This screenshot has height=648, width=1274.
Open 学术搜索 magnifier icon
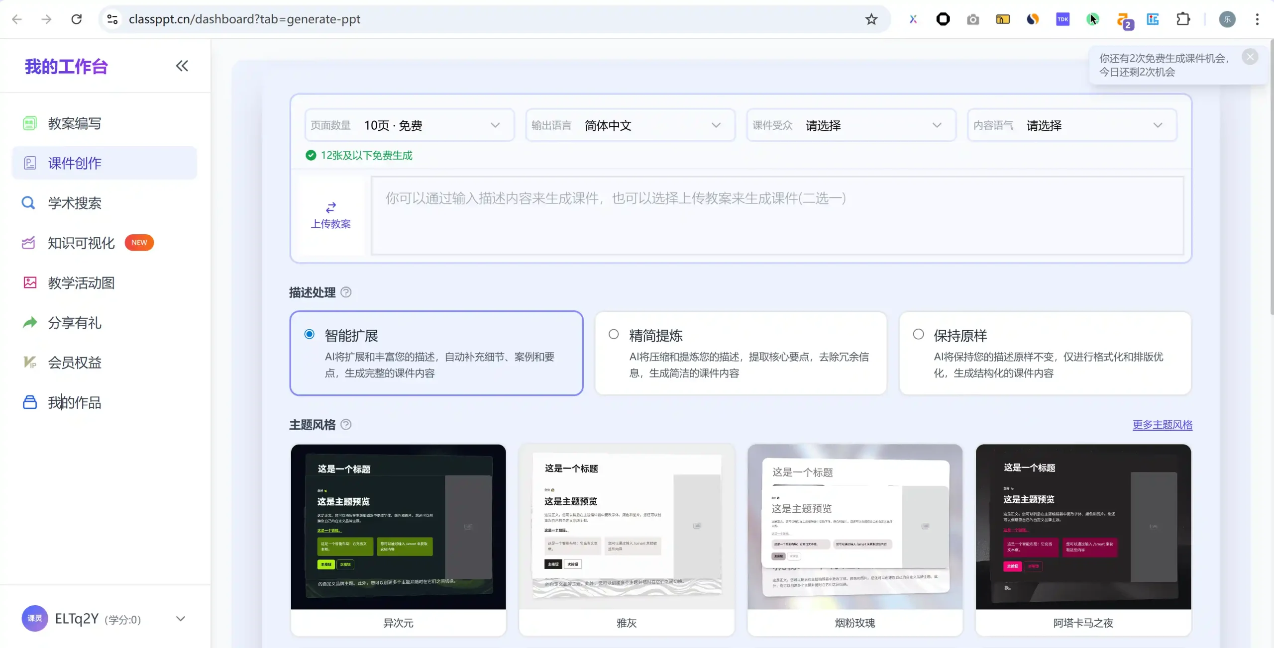pos(28,203)
